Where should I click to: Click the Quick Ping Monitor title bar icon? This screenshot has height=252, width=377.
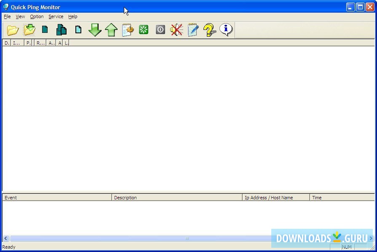coord(6,7)
